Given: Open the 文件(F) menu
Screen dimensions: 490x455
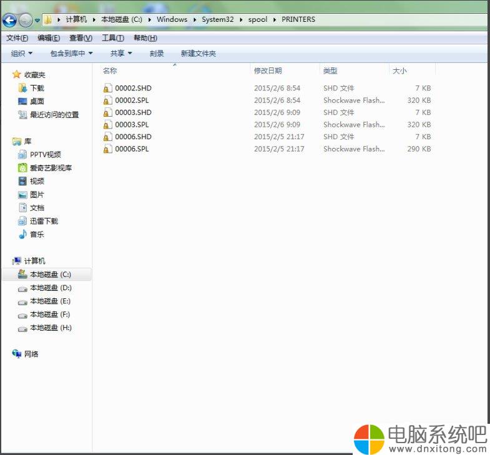Looking at the screenshot, I should (x=17, y=38).
